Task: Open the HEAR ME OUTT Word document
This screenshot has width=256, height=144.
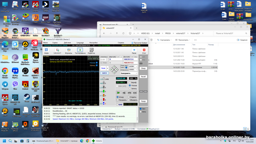Action: tap(144, 8)
